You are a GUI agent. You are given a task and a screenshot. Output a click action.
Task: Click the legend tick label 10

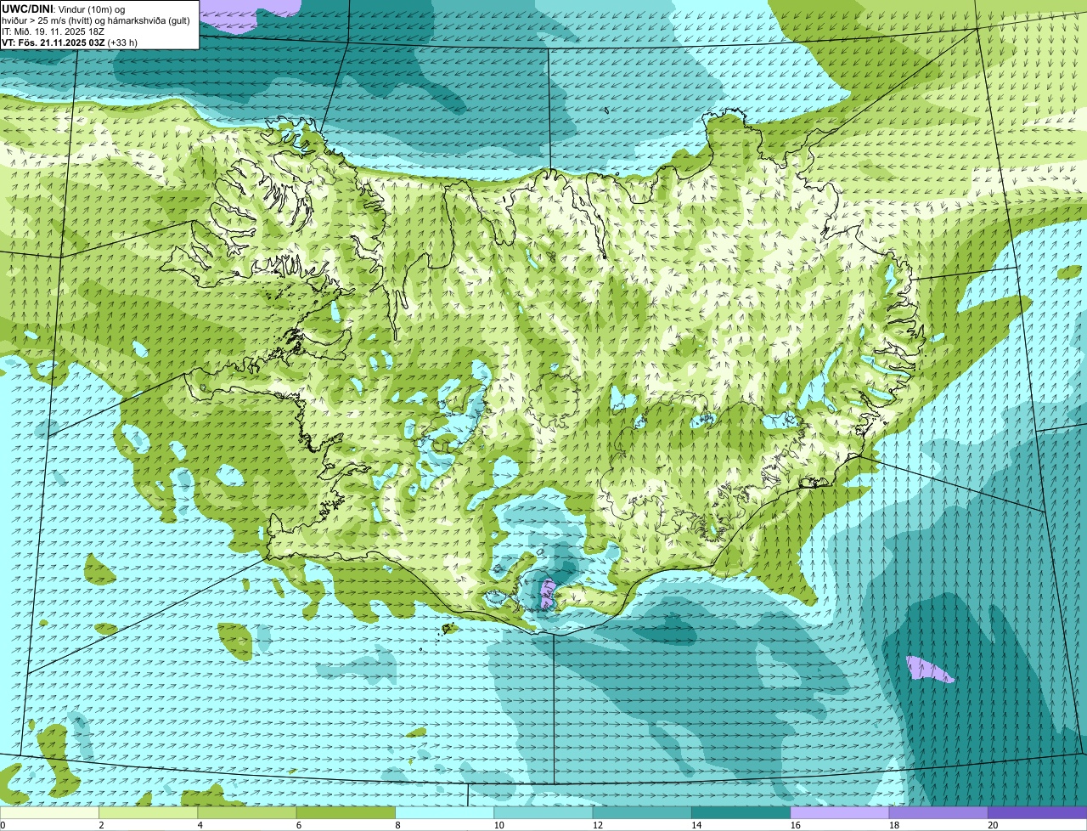point(498,825)
